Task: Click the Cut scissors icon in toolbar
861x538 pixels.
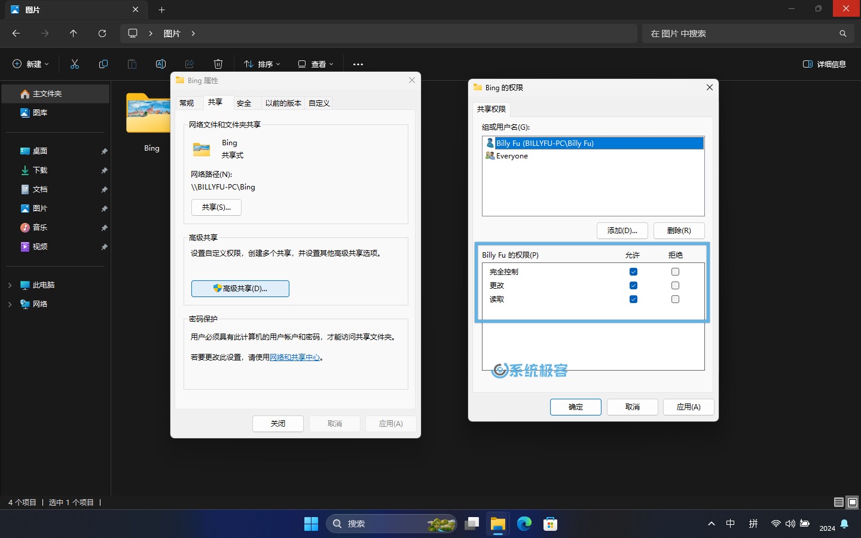Action: (75, 64)
